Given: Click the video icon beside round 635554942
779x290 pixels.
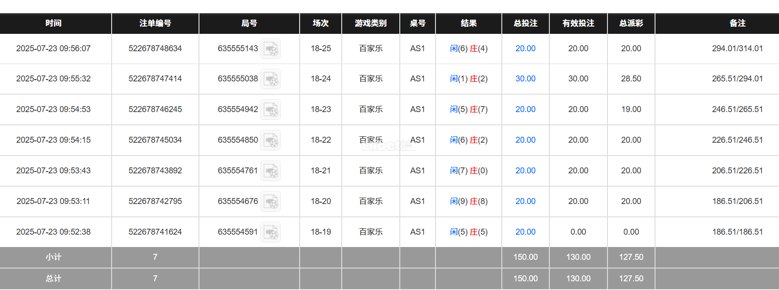Looking at the screenshot, I should [x=270, y=109].
